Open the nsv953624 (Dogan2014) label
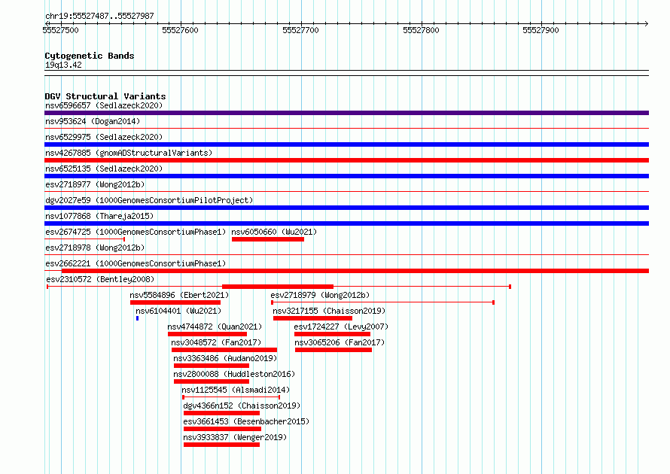The image size is (670, 474). (x=93, y=121)
